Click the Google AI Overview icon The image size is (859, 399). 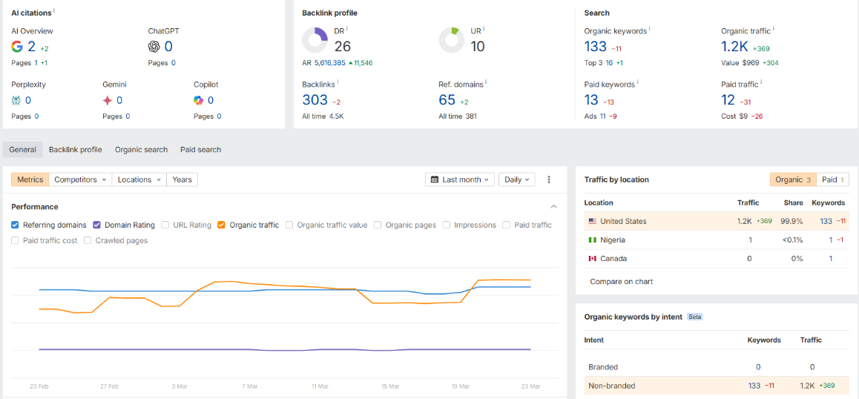point(17,47)
